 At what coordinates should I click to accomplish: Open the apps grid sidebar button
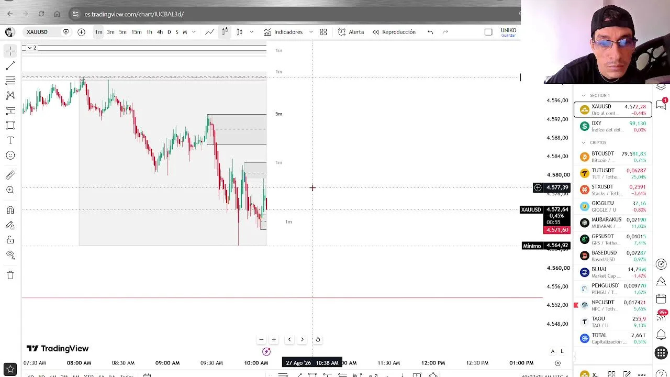[661, 353]
